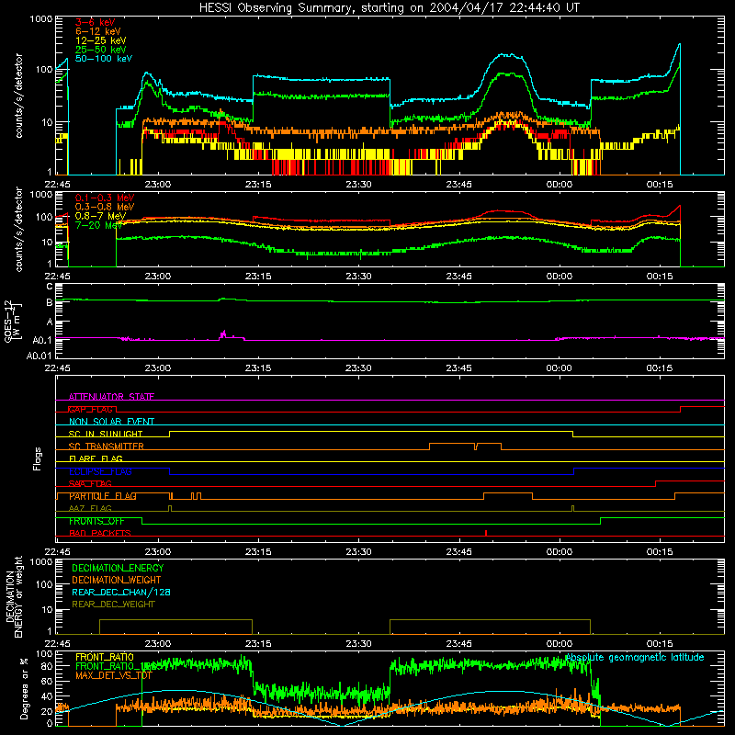Click the SC_IN_SUNLIGHT flag label

[106, 434]
